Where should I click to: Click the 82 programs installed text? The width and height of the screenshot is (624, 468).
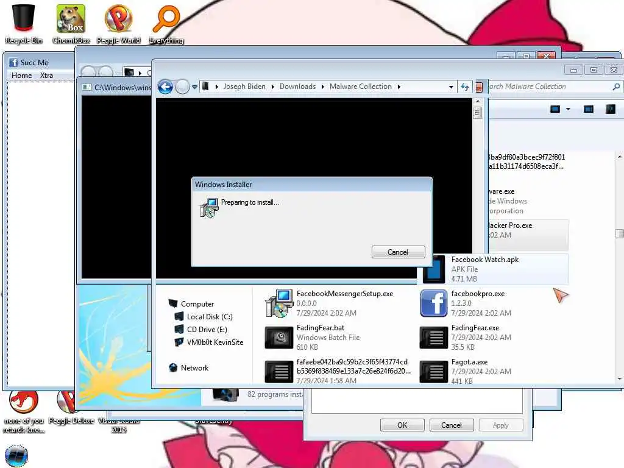pos(275,394)
